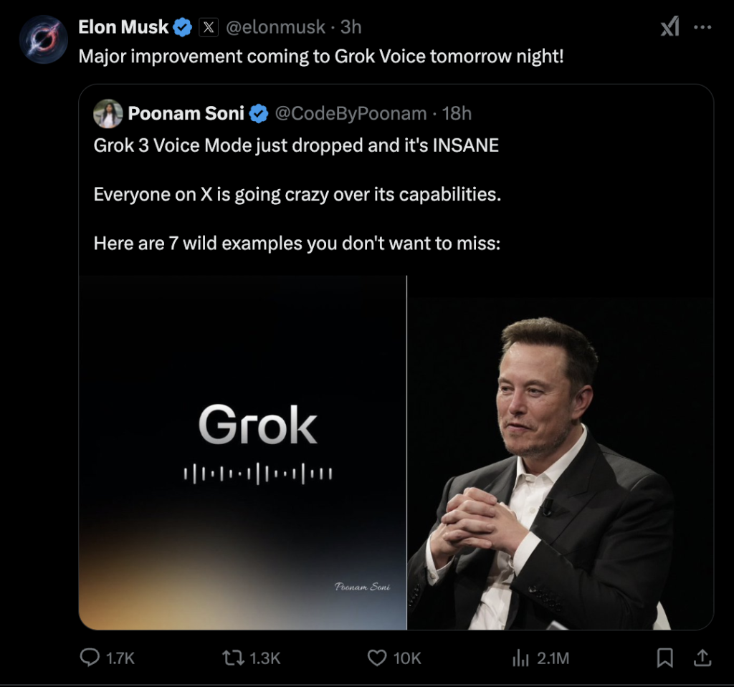
Task: Click the reply comment bubble icon
Action: click(90, 658)
